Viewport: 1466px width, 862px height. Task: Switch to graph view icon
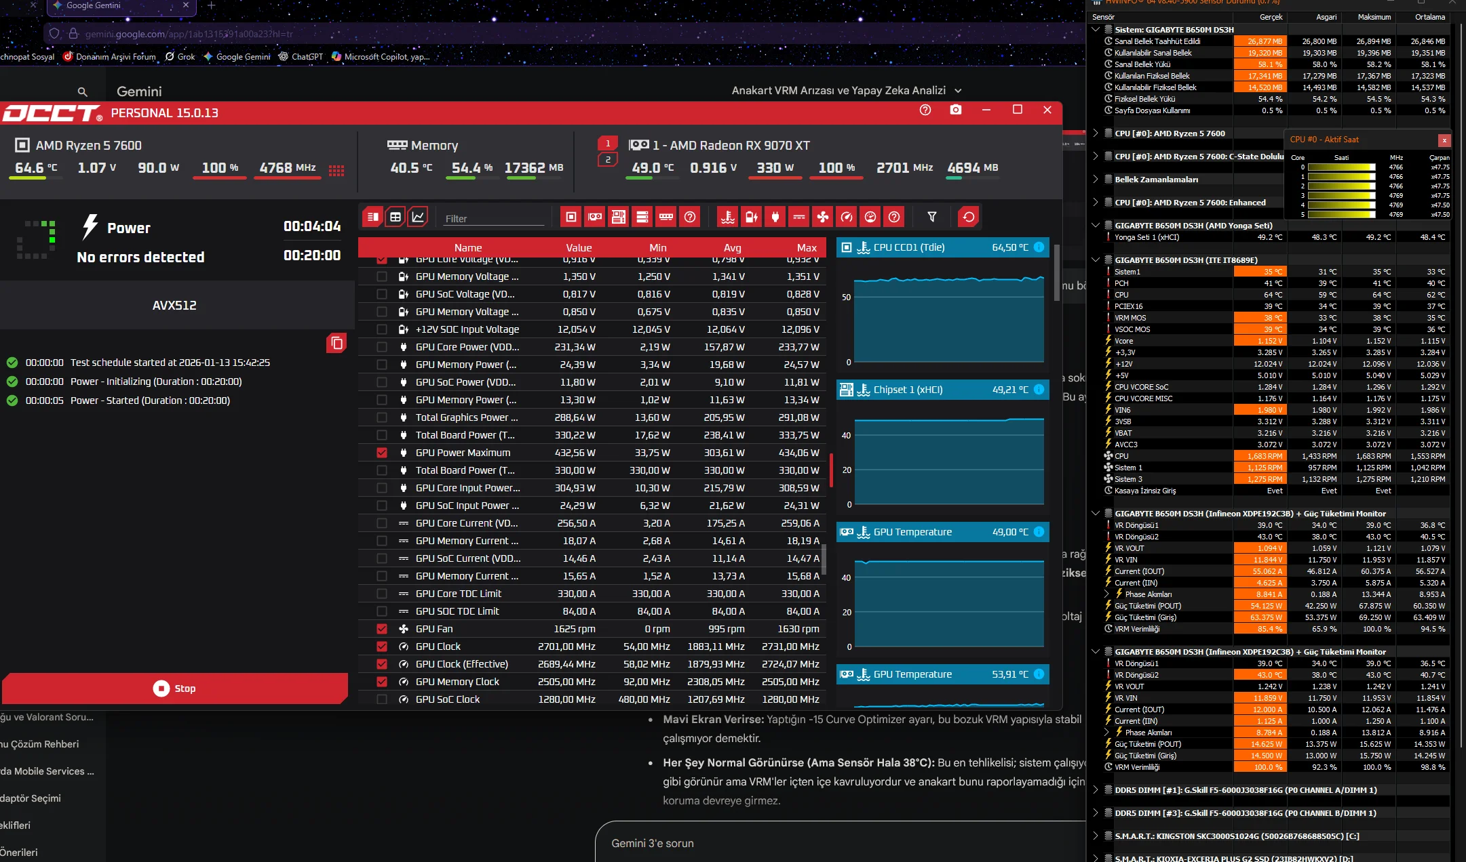[418, 217]
